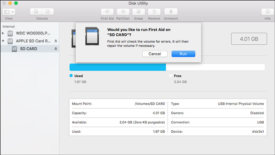The image size is (275, 155).
Task: Click the SD card image in dialog
Action: click(92, 36)
